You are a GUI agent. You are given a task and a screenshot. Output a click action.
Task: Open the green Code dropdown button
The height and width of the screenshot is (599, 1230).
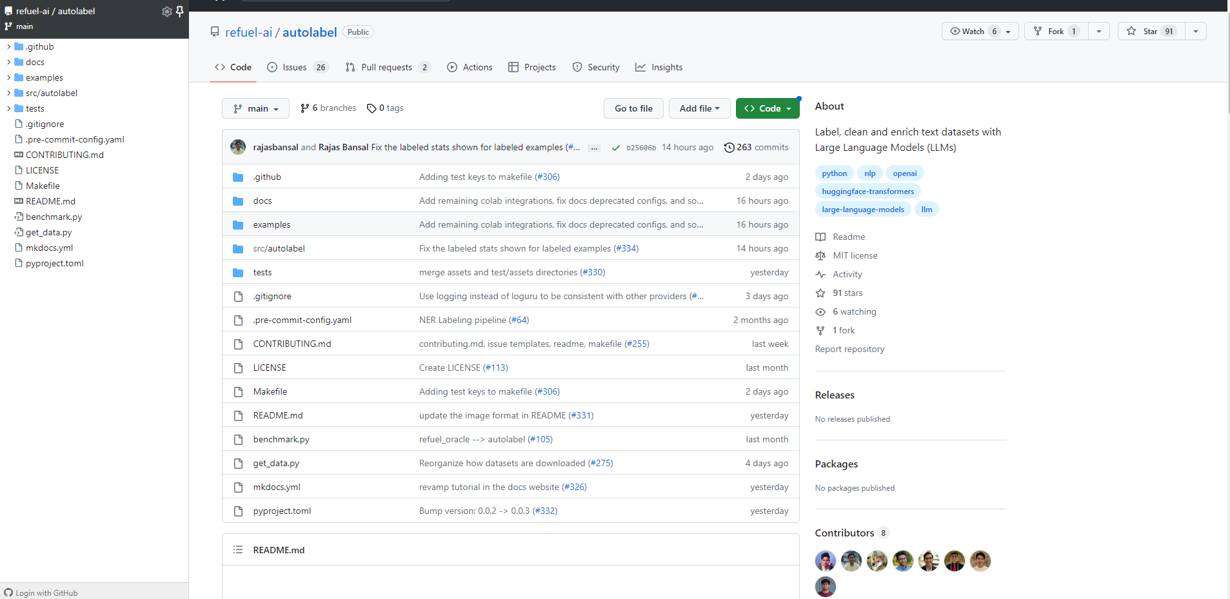[x=767, y=109]
